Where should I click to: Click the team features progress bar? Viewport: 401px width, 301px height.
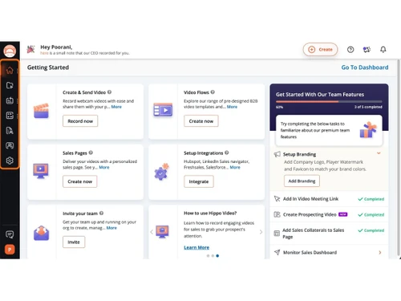click(329, 102)
